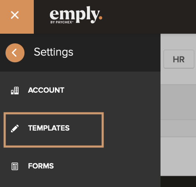Click the emply by Paychex logo
The height and width of the screenshot is (187, 196).
pos(76,15)
